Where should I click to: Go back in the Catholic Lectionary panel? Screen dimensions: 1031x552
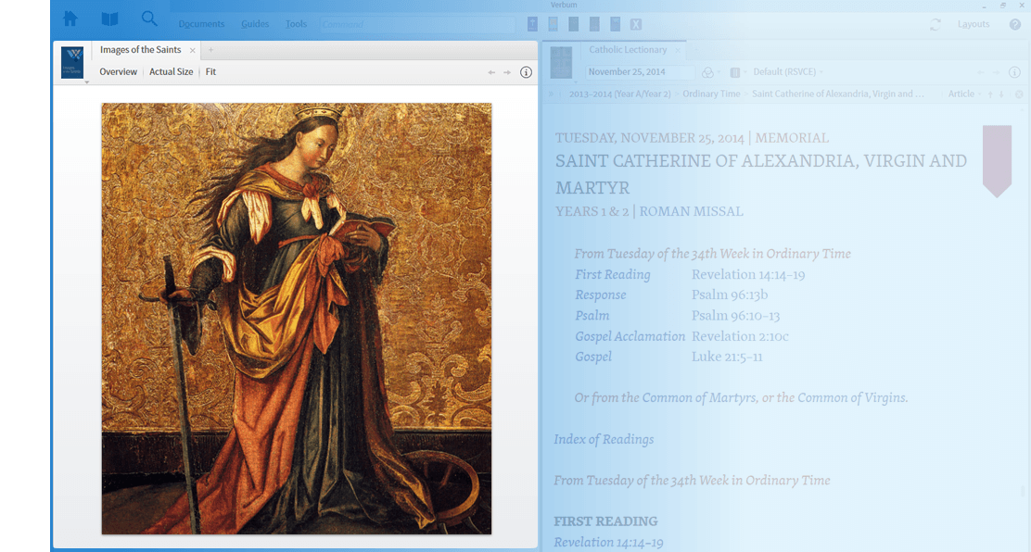tap(980, 72)
